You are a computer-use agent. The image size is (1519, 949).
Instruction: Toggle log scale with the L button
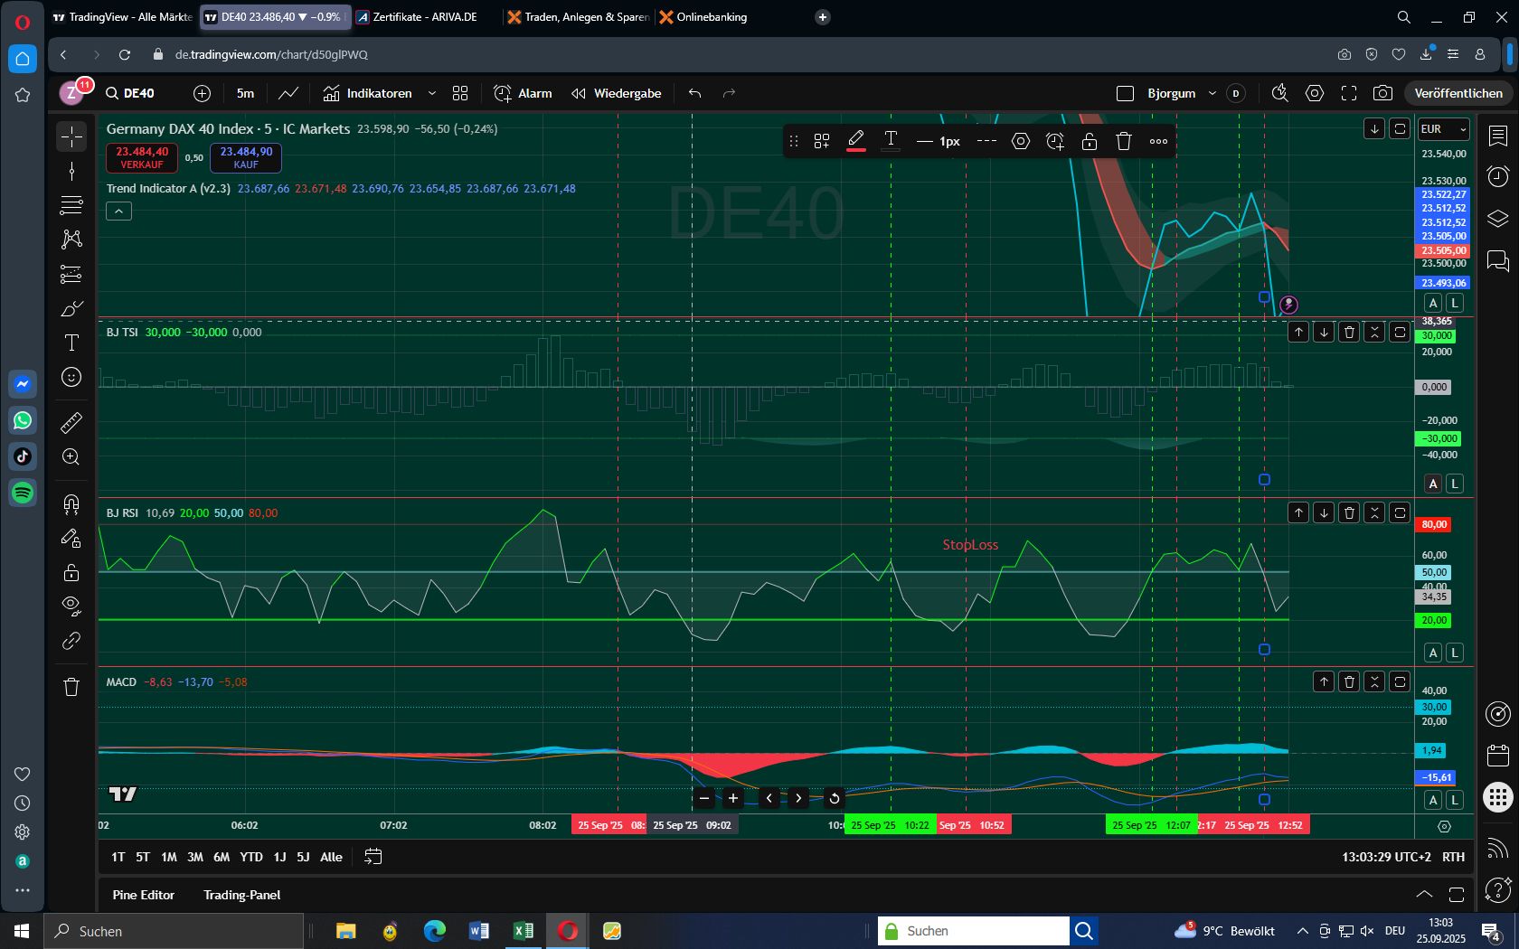1455,304
